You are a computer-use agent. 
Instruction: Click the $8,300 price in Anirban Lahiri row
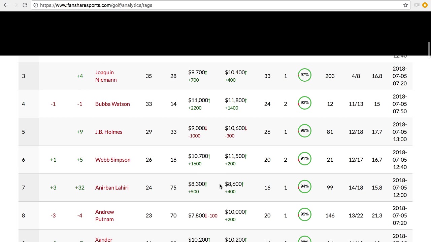coord(197,184)
